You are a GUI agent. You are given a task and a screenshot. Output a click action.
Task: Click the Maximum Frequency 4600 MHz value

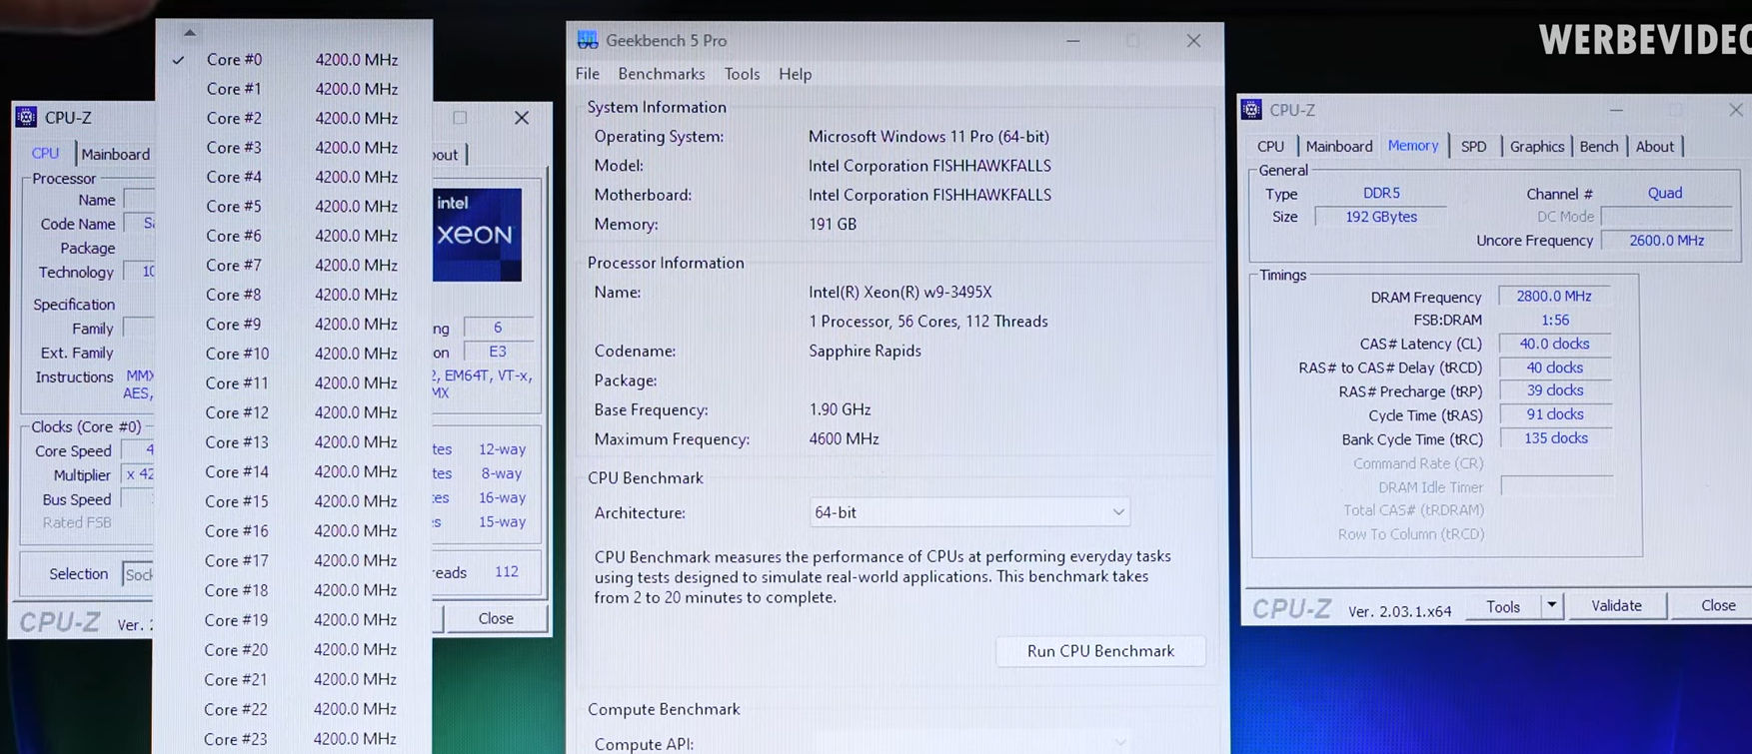point(844,439)
